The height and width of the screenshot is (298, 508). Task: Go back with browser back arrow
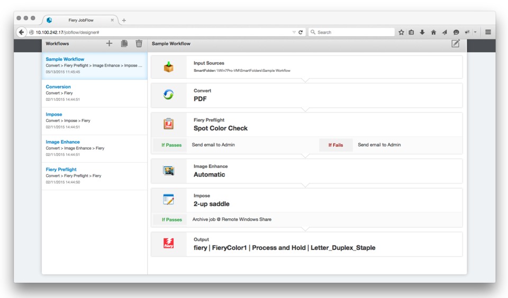click(x=21, y=32)
